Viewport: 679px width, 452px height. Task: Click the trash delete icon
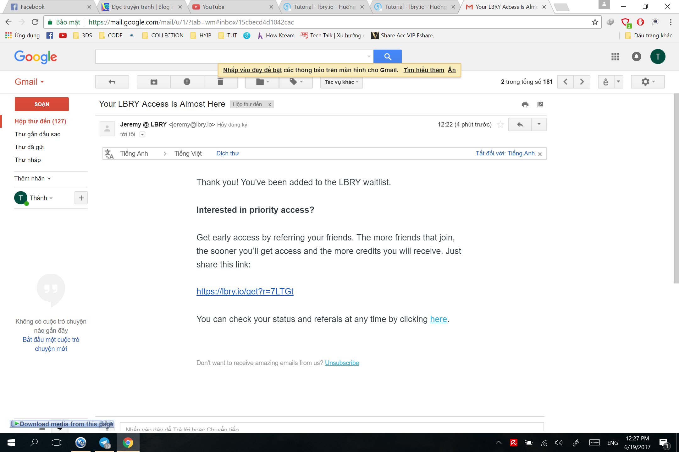220,82
